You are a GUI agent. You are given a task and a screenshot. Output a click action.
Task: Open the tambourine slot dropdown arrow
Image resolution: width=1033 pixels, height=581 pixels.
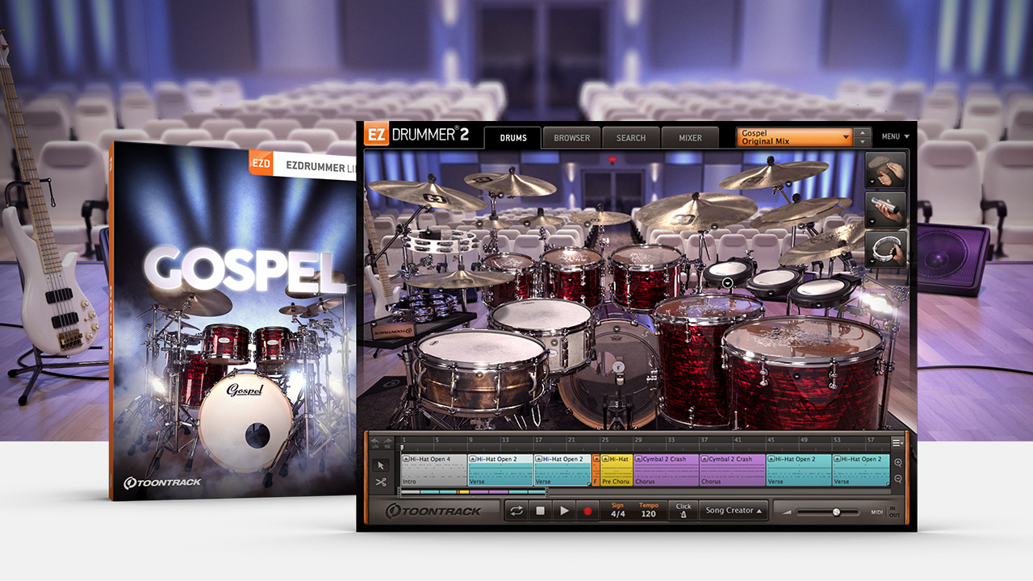872,261
